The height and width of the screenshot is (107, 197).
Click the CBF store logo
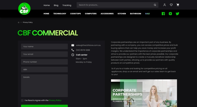coord(24,9)
